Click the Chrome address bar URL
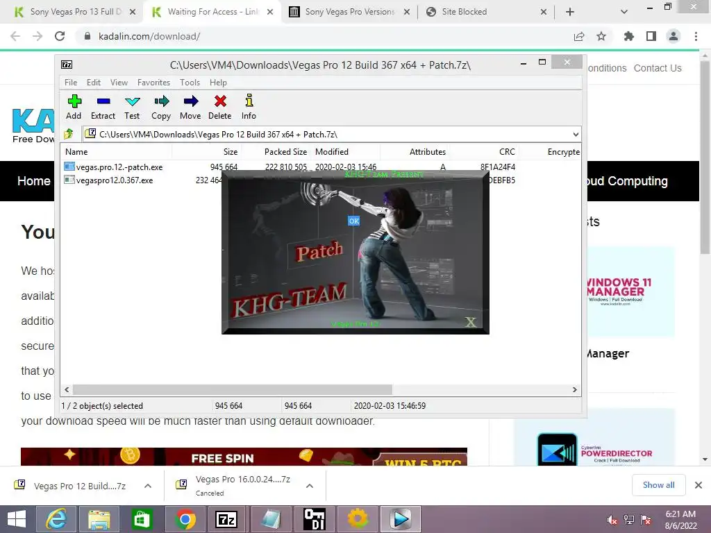 [x=149, y=36]
